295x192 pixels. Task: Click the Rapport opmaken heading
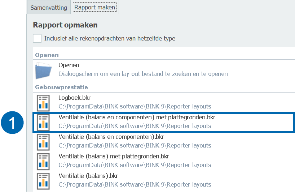(x=65, y=25)
